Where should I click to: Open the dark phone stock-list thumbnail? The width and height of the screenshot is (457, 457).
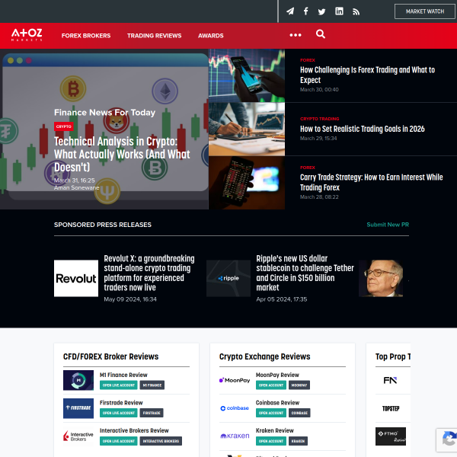tap(247, 183)
